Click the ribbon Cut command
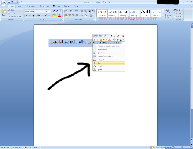The height and width of the screenshot is (149, 193). click(11, 10)
